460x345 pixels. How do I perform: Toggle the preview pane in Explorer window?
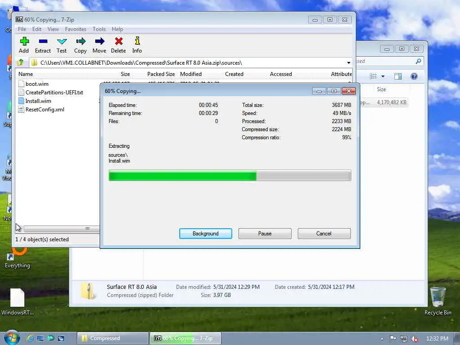point(398,76)
